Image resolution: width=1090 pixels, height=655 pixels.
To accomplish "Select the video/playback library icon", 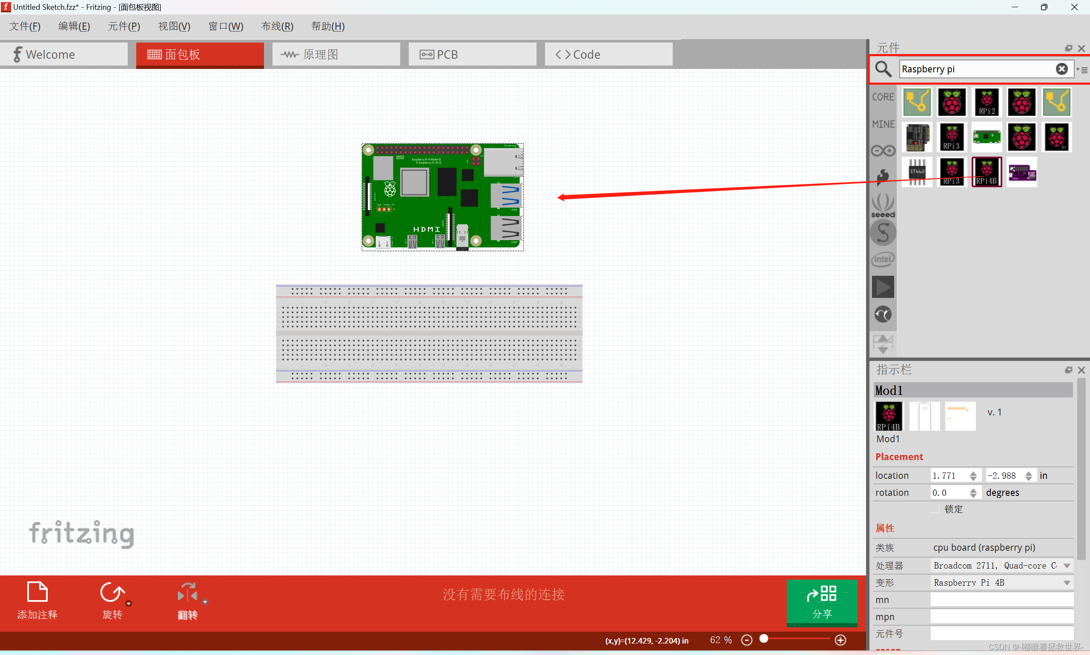I will click(x=884, y=287).
